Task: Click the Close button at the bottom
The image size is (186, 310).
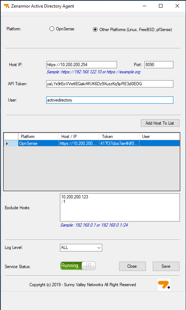Action: [133, 266]
